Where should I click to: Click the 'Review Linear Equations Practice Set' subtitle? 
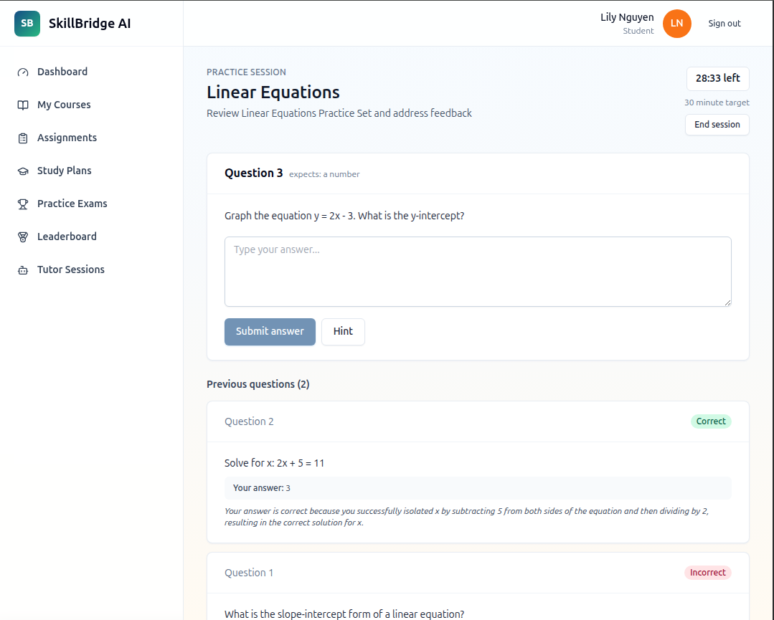coord(339,113)
